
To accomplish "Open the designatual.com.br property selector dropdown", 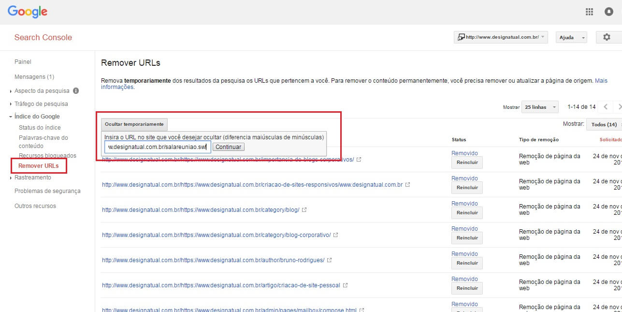I will (501, 37).
